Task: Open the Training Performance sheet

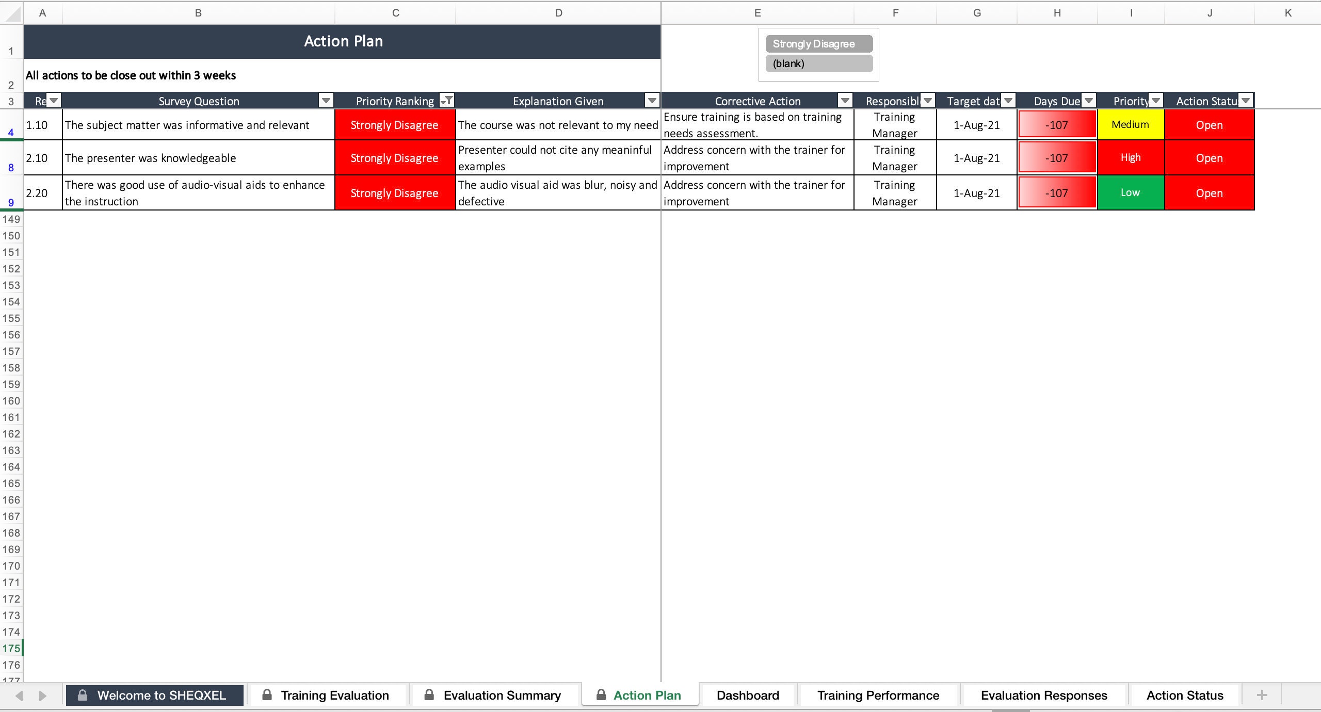Action: point(878,695)
